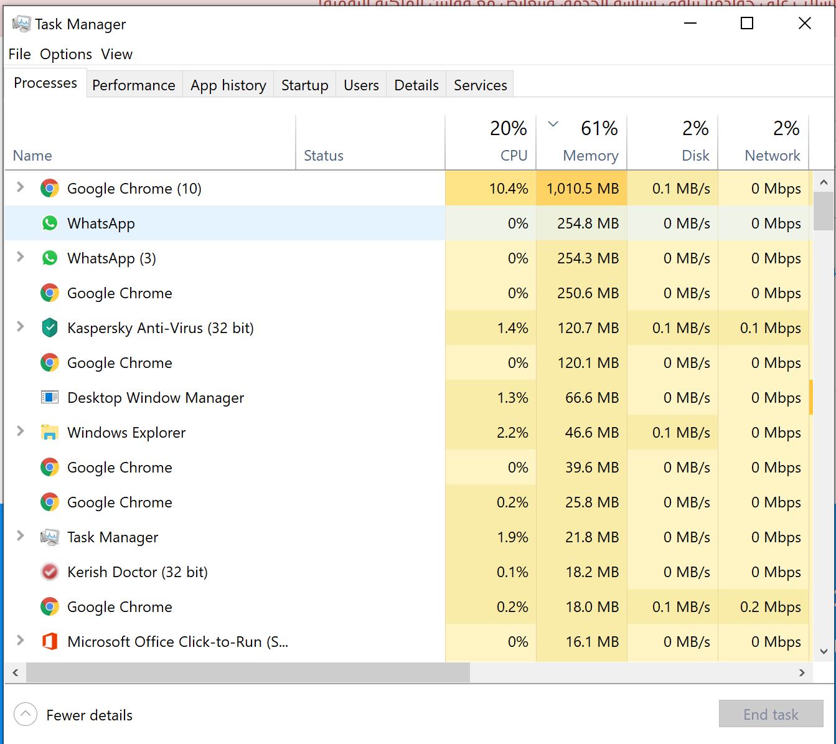This screenshot has width=836, height=744.
Task: Click the 0.1 Mbps Kaspersky network cell
Action: [763, 327]
